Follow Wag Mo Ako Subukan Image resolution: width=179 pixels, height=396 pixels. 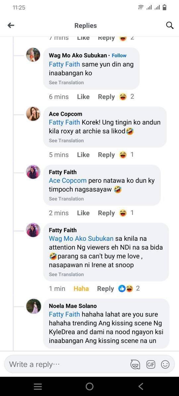pyautogui.click(x=119, y=56)
